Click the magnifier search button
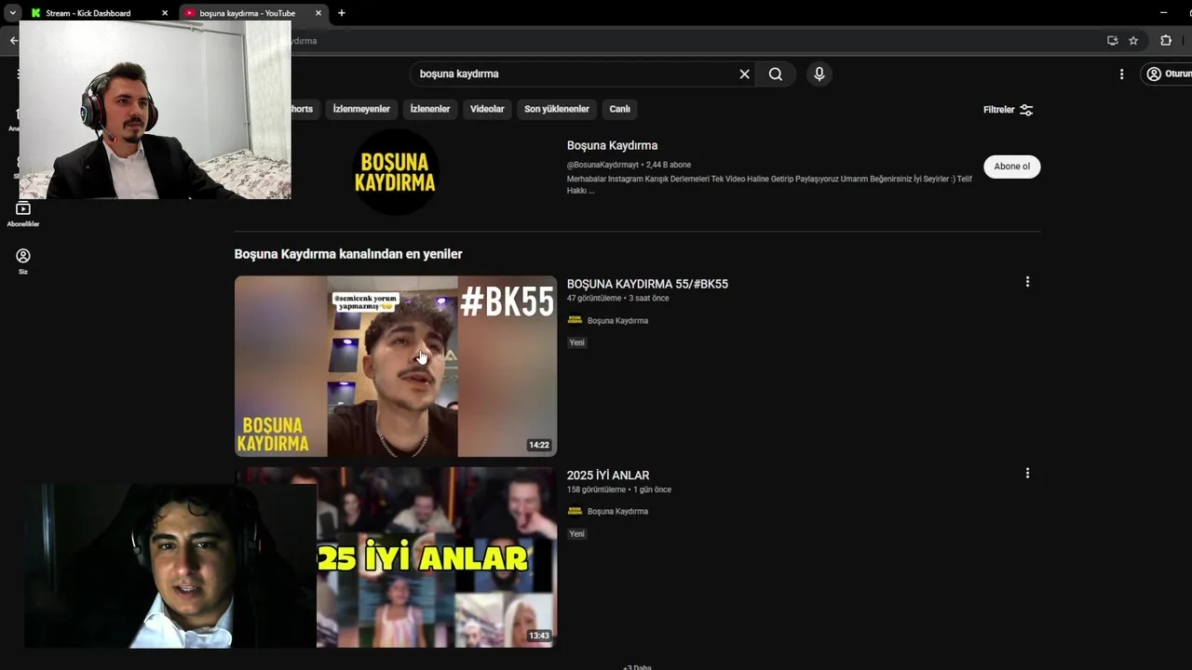The height and width of the screenshot is (670, 1192). [776, 74]
